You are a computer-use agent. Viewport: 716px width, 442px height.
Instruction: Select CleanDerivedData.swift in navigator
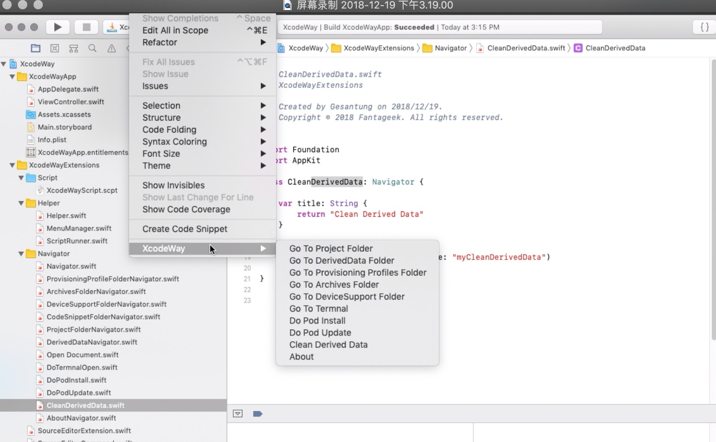coord(113,405)
